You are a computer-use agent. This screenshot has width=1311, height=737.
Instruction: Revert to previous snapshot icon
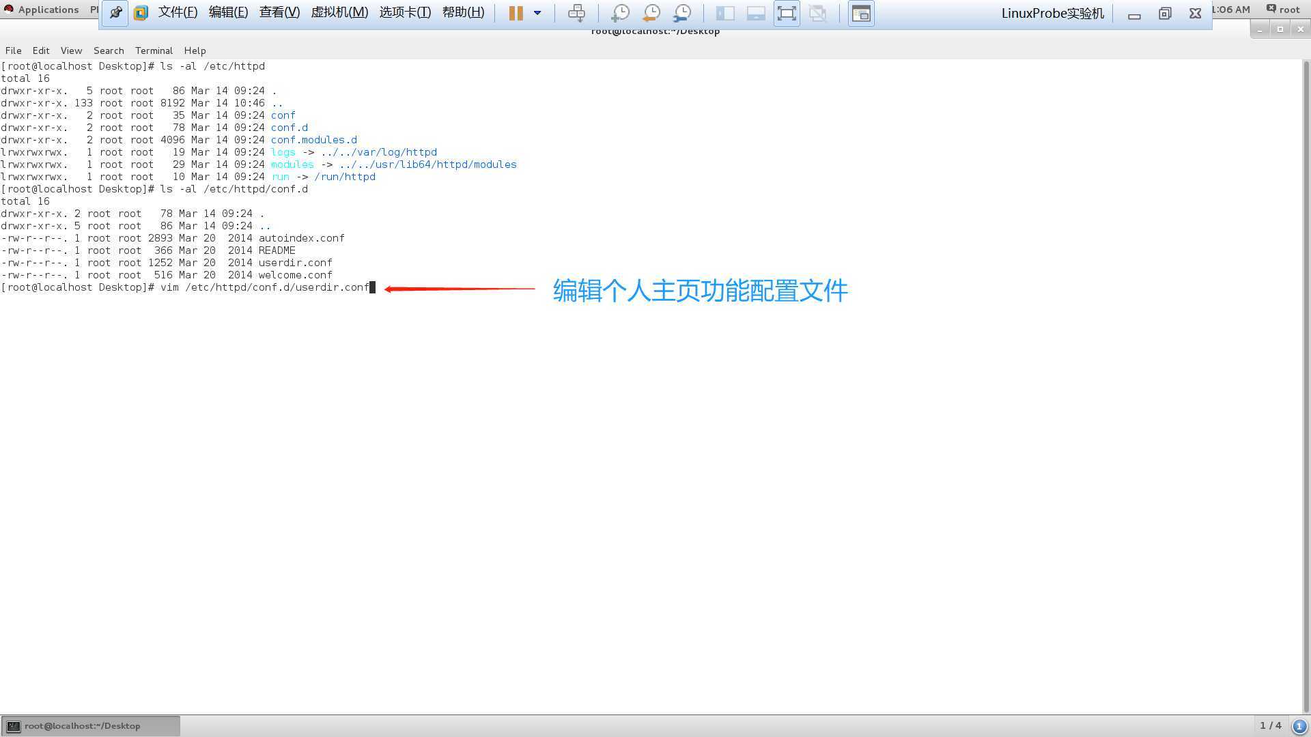[651, 13]
